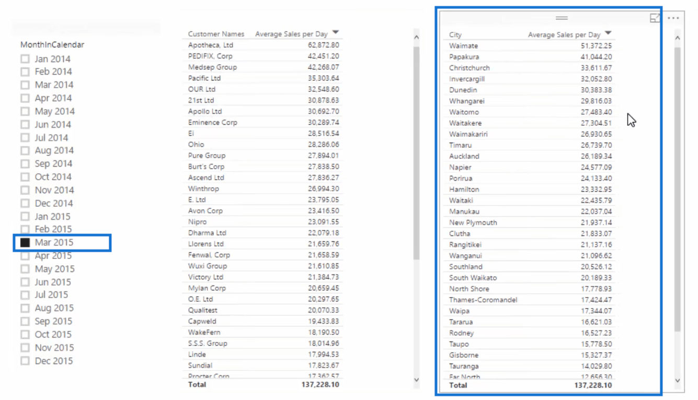Click the Customer table scroll-down arrow
Screen dimensions: 698x400
[x=416, y=380]
